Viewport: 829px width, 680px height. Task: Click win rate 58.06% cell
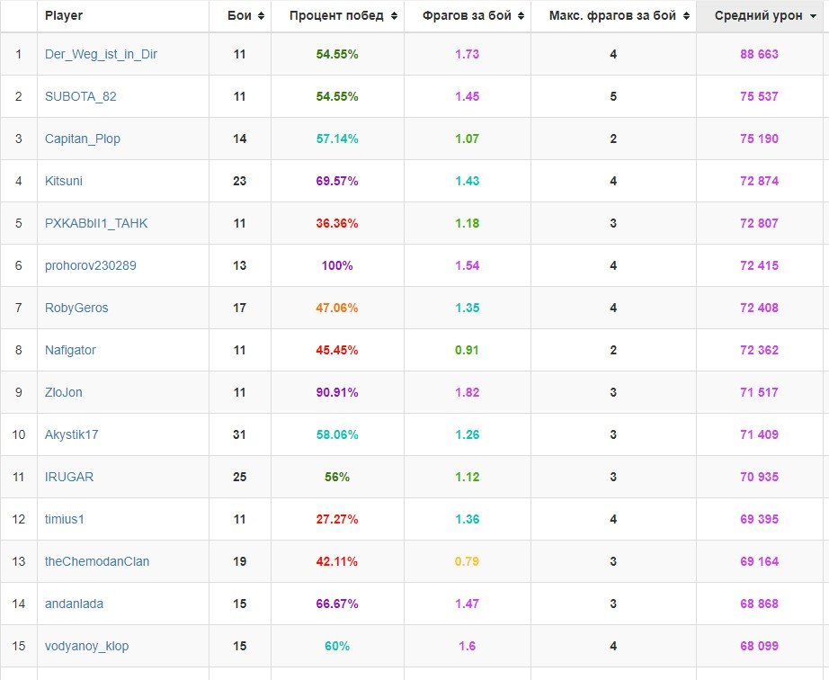(x=337, y=435)
